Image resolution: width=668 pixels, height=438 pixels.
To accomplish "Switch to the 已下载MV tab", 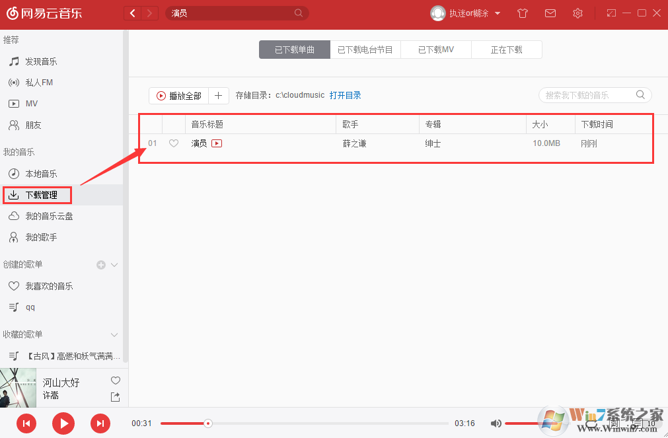I will pos(435,49).
